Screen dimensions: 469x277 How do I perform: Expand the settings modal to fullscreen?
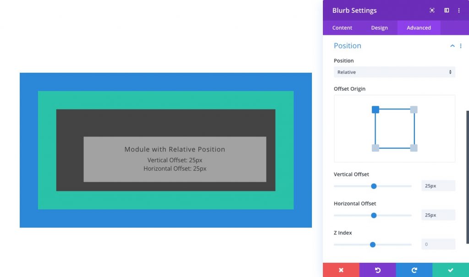coord(431,10)
